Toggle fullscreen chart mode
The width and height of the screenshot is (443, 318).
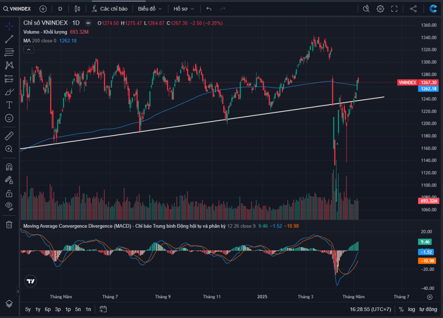(394, 9)
